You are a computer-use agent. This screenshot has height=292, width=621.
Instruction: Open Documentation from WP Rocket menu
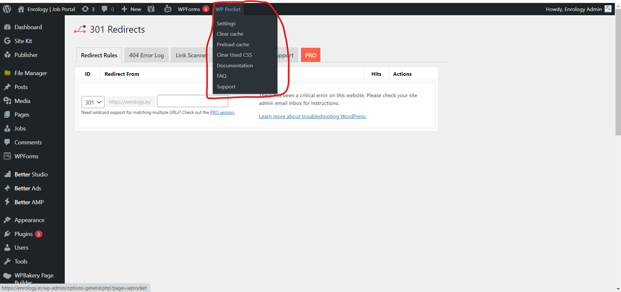[235, 65]
